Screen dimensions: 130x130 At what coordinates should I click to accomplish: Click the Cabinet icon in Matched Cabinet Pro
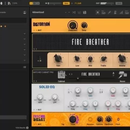click(62, 75)
